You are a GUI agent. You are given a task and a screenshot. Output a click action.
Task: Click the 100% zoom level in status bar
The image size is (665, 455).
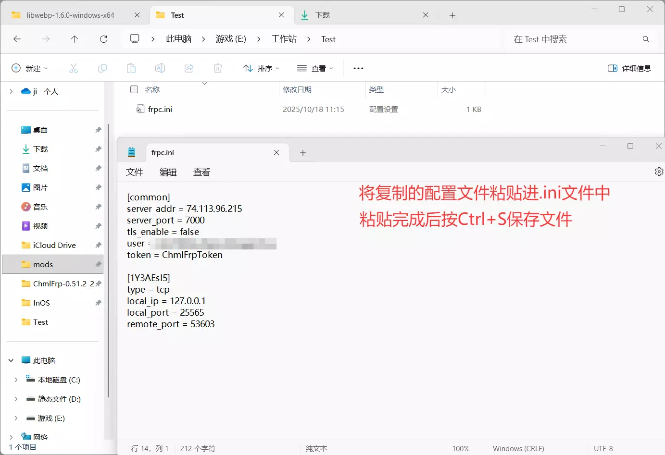(x=461, y=448)
